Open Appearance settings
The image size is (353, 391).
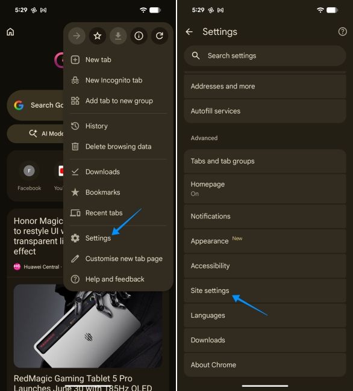point(265,241)
